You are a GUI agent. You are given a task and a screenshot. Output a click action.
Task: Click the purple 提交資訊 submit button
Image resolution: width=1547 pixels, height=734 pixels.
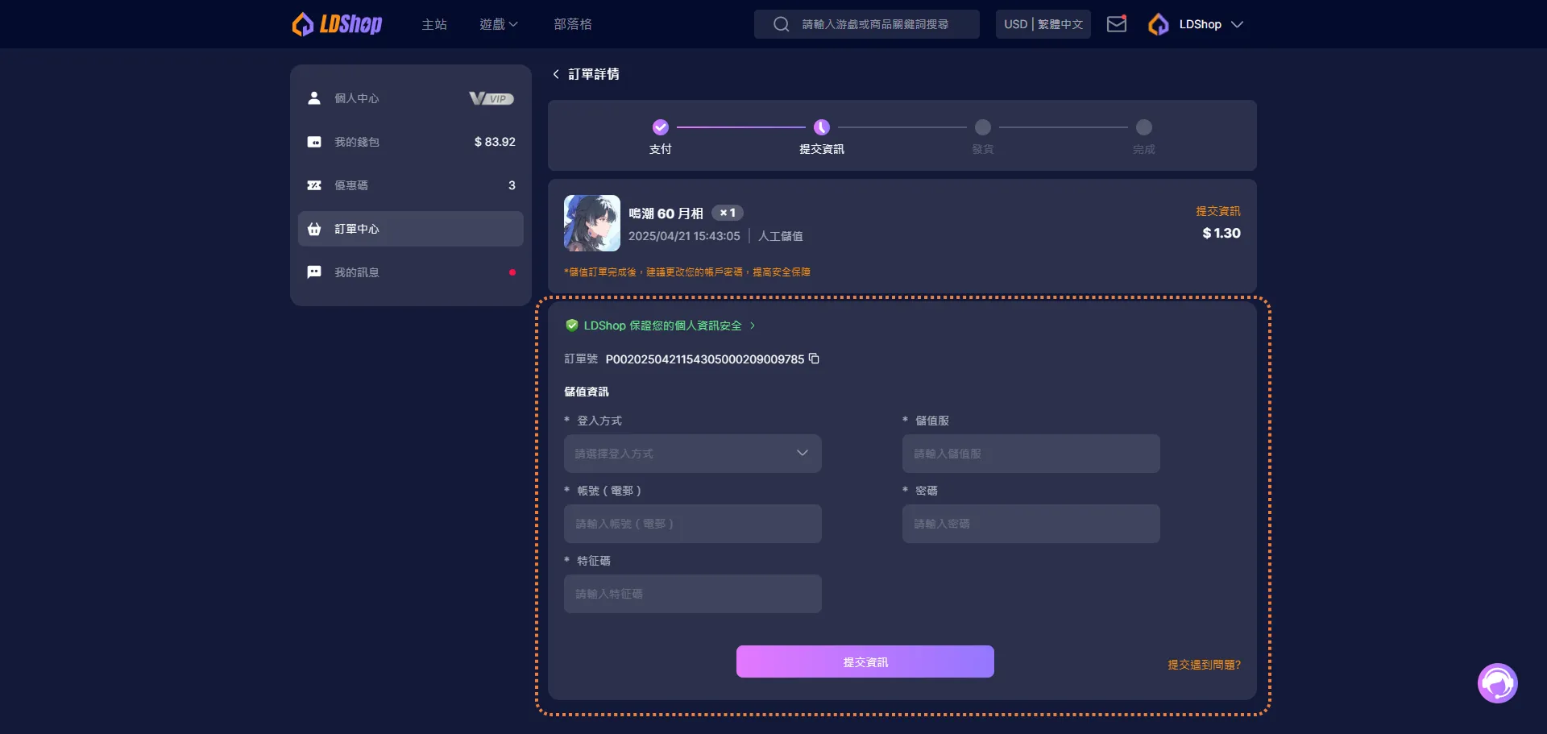[x=865, y=661]
